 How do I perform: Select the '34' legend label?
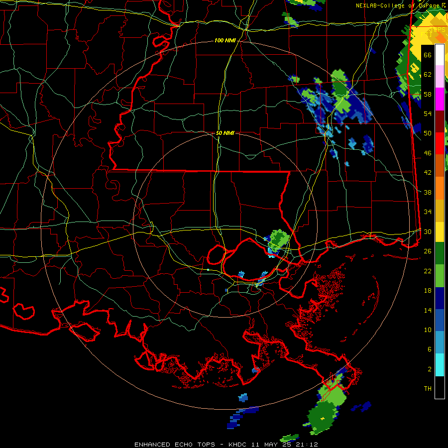click(x=428, y=212)
